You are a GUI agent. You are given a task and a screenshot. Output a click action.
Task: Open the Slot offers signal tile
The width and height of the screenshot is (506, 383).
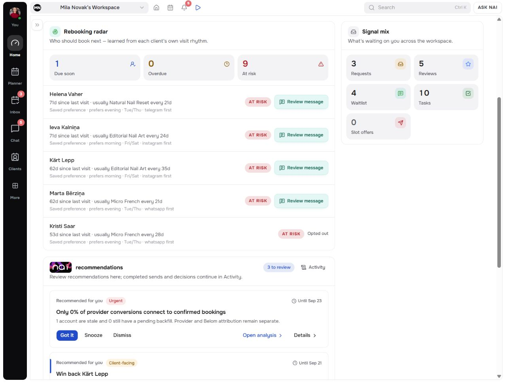click(x=378, y=126)
